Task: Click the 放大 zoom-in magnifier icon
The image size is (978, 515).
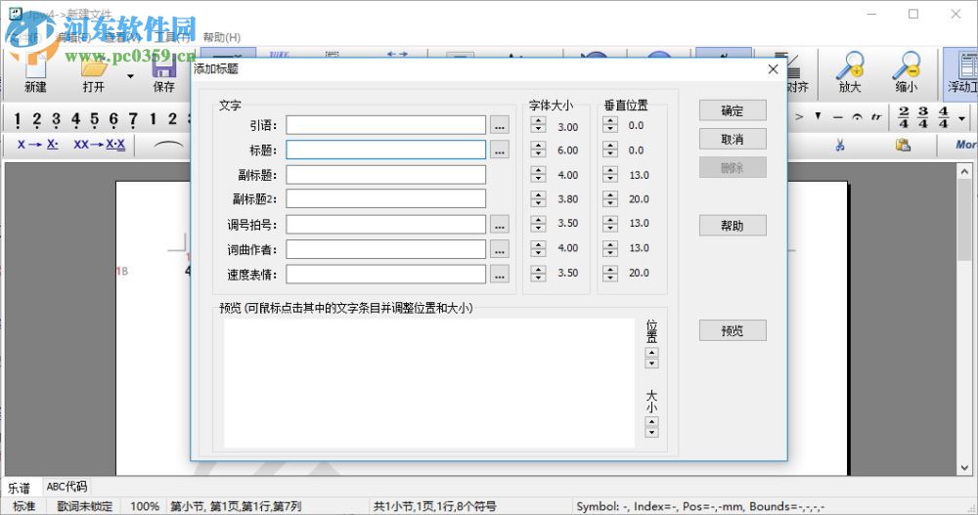Action: [850, 73]
